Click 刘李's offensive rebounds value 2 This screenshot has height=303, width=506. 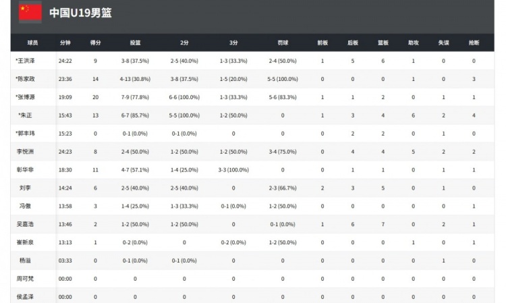(x=322, y=188)
